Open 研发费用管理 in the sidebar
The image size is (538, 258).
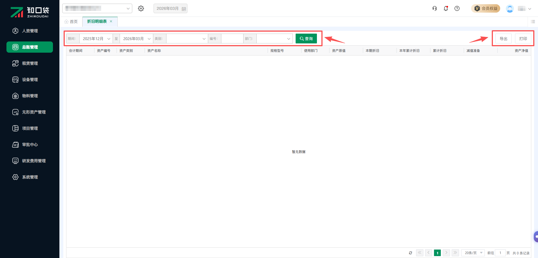click(x=30, y=161)
